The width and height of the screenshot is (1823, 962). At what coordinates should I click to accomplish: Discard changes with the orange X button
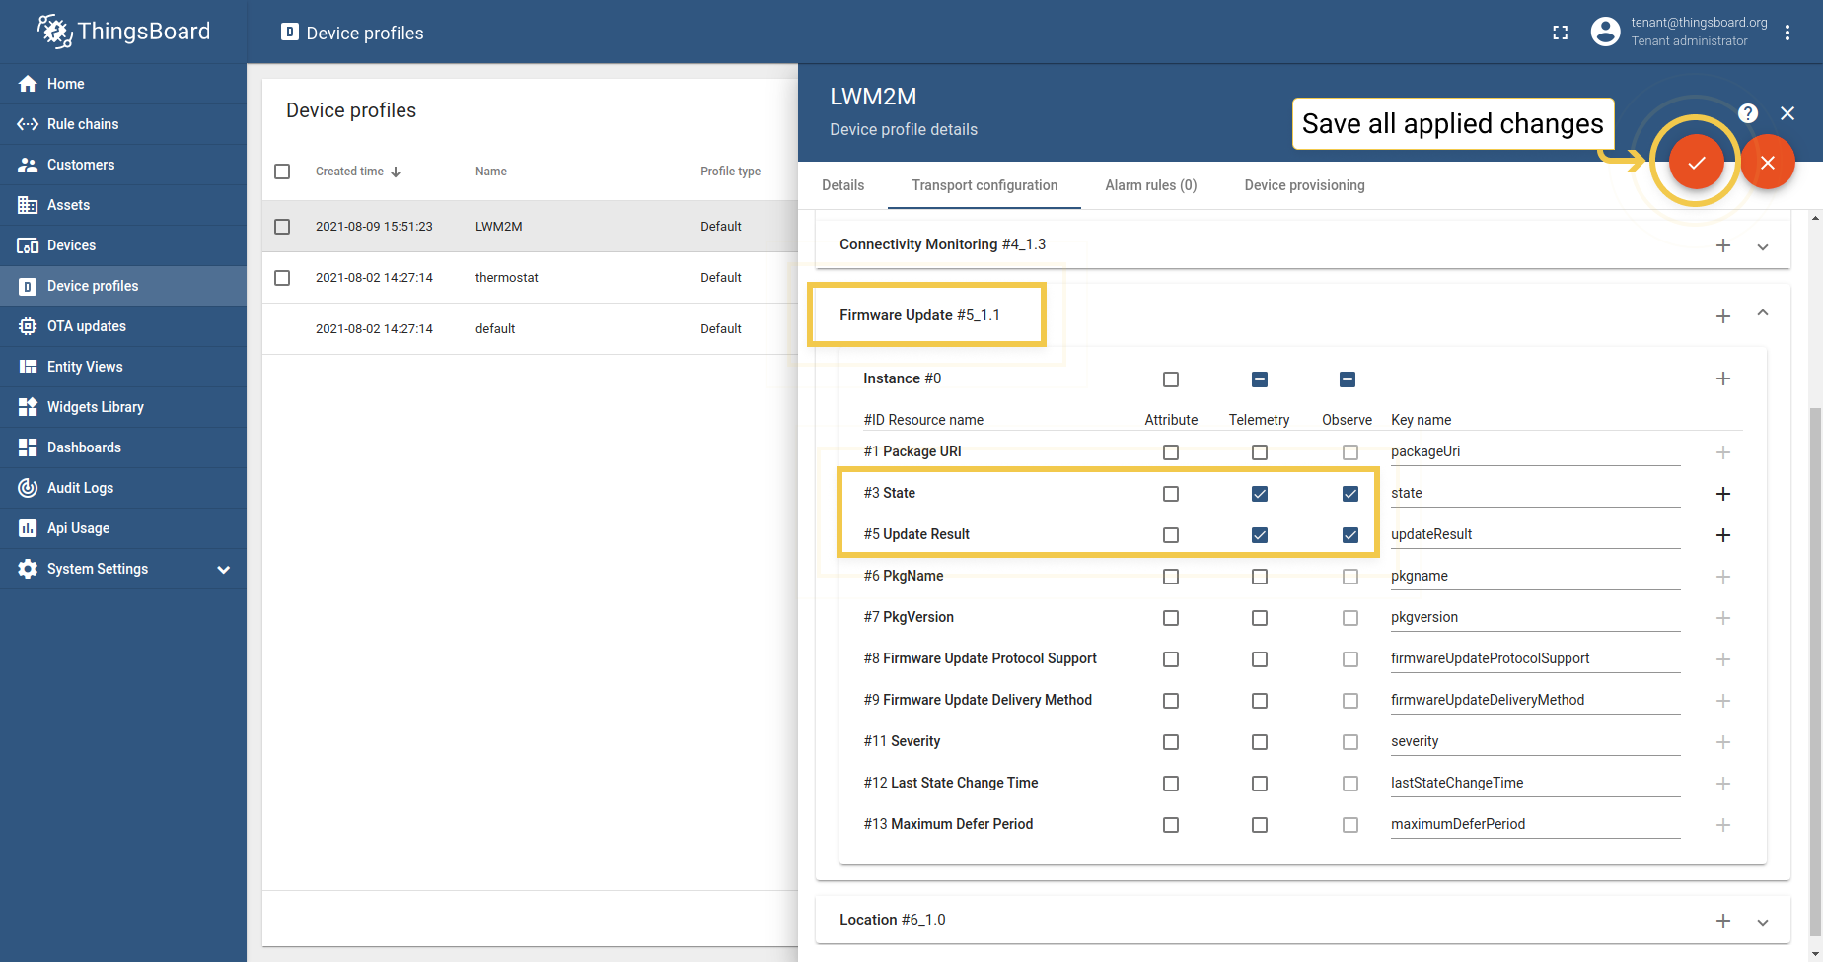[x=1768, y=162]
